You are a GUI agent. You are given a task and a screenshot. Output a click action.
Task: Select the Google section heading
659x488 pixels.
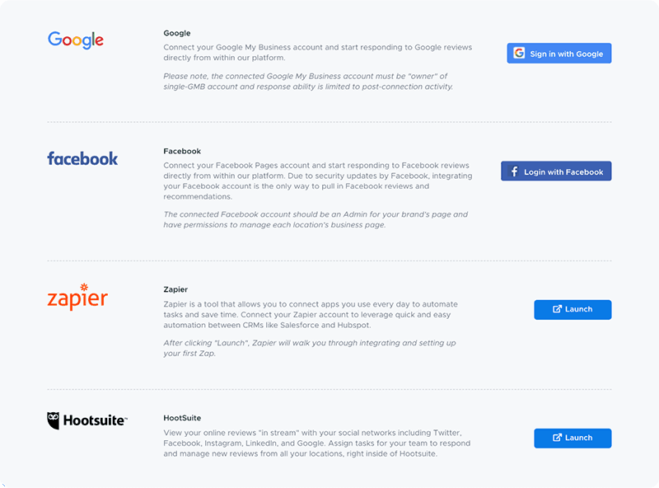(x=177, y=33)
